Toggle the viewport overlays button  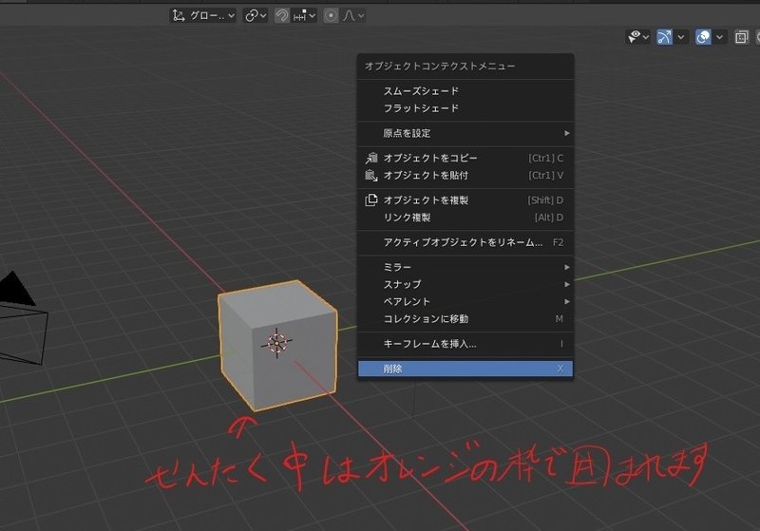pos(703,37)
